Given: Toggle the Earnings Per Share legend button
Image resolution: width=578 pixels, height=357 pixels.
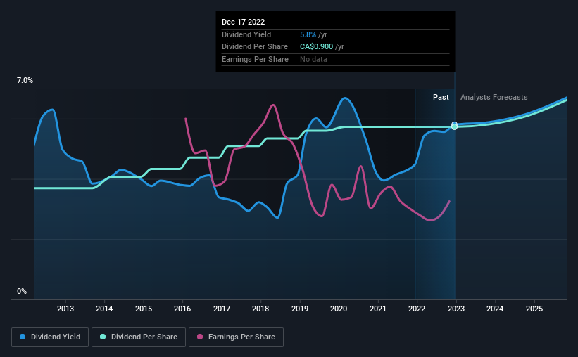Looking at the screenshot, I should [x=236, y=337].
